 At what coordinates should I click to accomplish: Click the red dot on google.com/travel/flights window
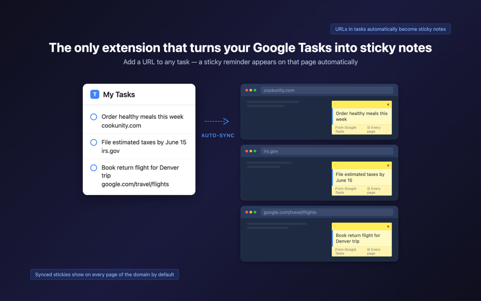(247, 212)
